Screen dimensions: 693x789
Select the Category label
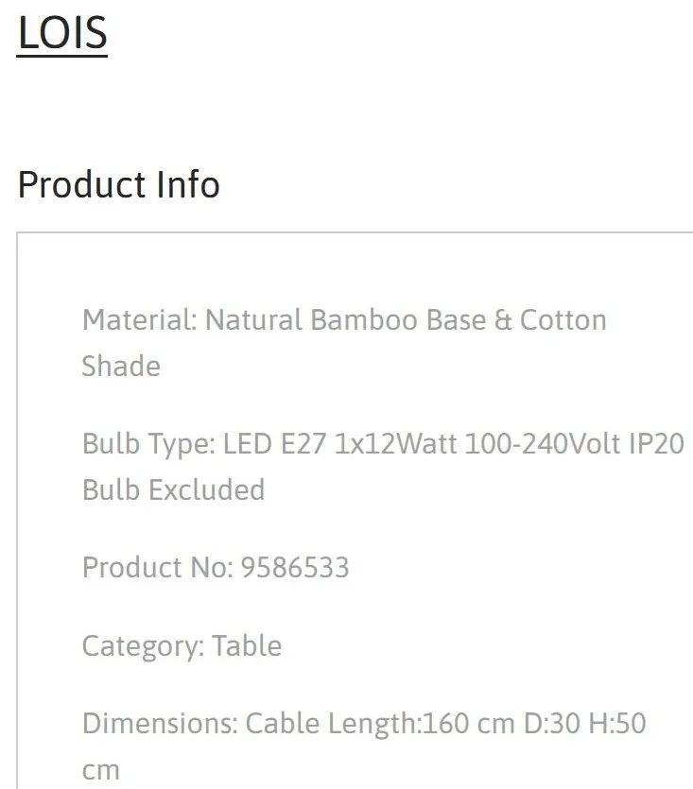tap(143, 646)
